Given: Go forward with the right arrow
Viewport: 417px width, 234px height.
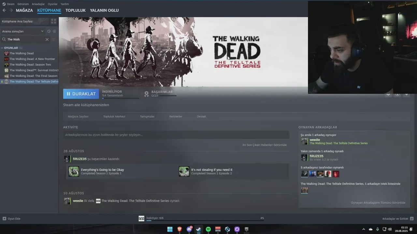Looking at the screenshot, I should tap(11, 10).
